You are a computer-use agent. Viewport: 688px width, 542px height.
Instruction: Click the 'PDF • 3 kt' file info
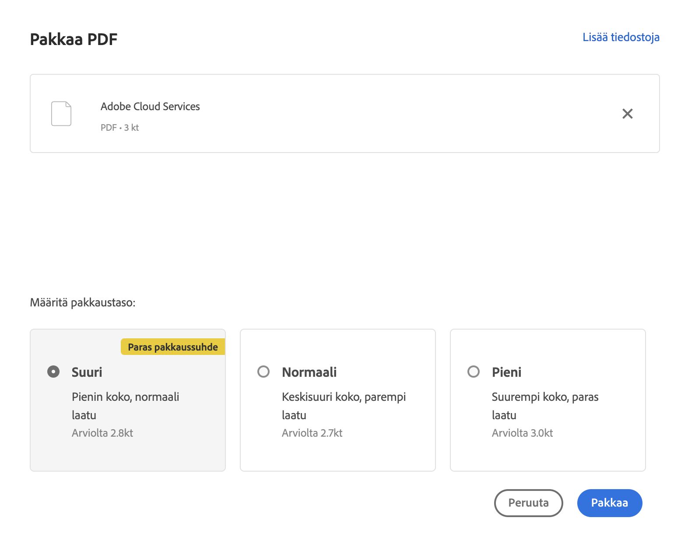pyautogui.click(x=119, y=128)
